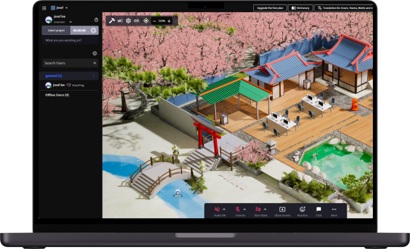Click Upgrade the free plan button
410x249 pixels.
270,8
